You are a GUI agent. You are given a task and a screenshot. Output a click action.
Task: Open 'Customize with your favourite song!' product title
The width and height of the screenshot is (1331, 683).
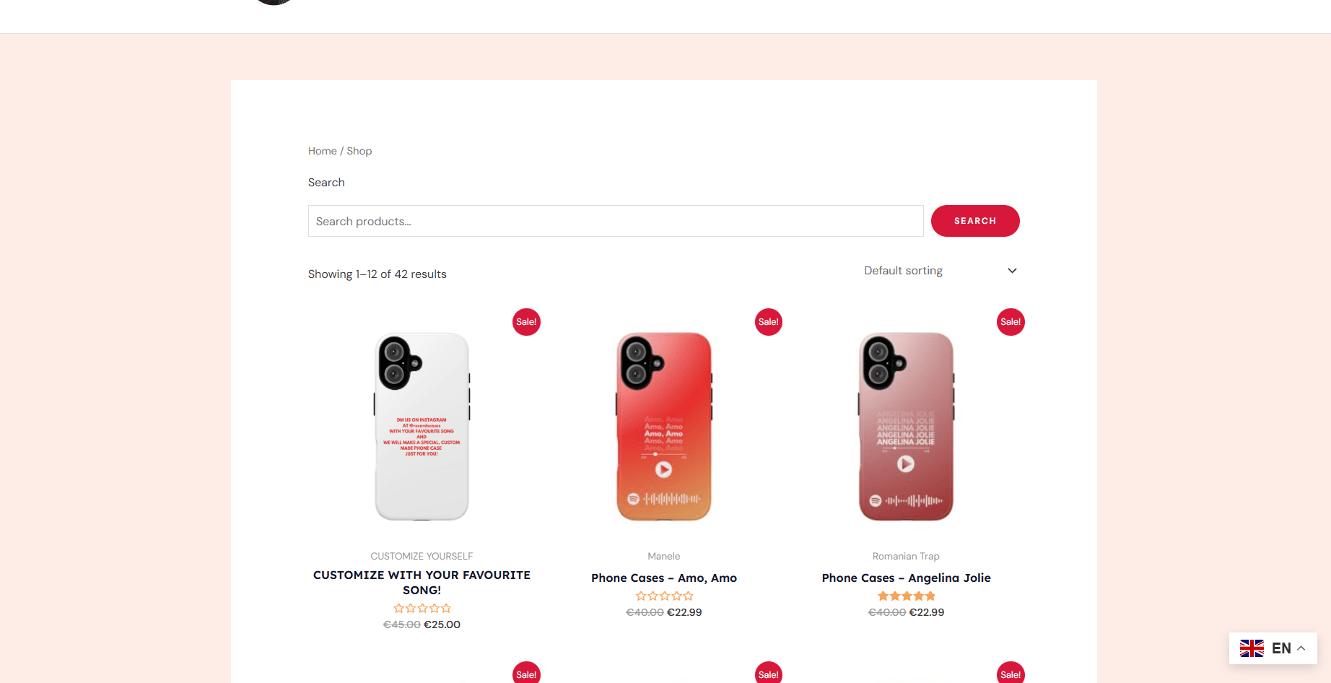tap(422, 582)
